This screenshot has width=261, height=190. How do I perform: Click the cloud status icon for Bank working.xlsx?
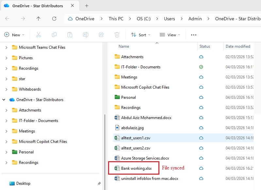point(201,168)
